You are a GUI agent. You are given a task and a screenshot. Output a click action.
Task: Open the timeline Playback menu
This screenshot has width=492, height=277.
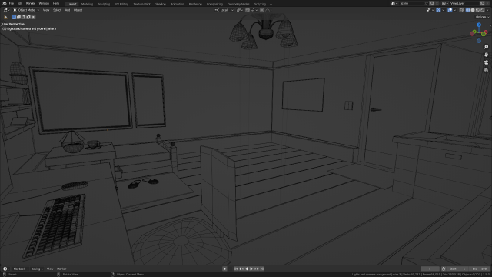(x=21, y=269)
